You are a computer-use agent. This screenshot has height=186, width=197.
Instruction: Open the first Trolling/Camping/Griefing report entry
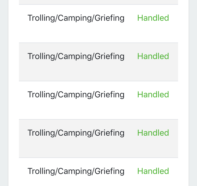click(x=76, y=18)
